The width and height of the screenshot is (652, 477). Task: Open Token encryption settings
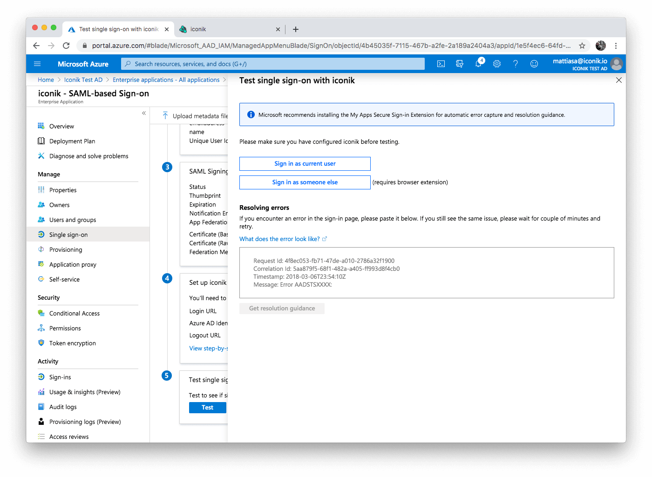[72, 343]
